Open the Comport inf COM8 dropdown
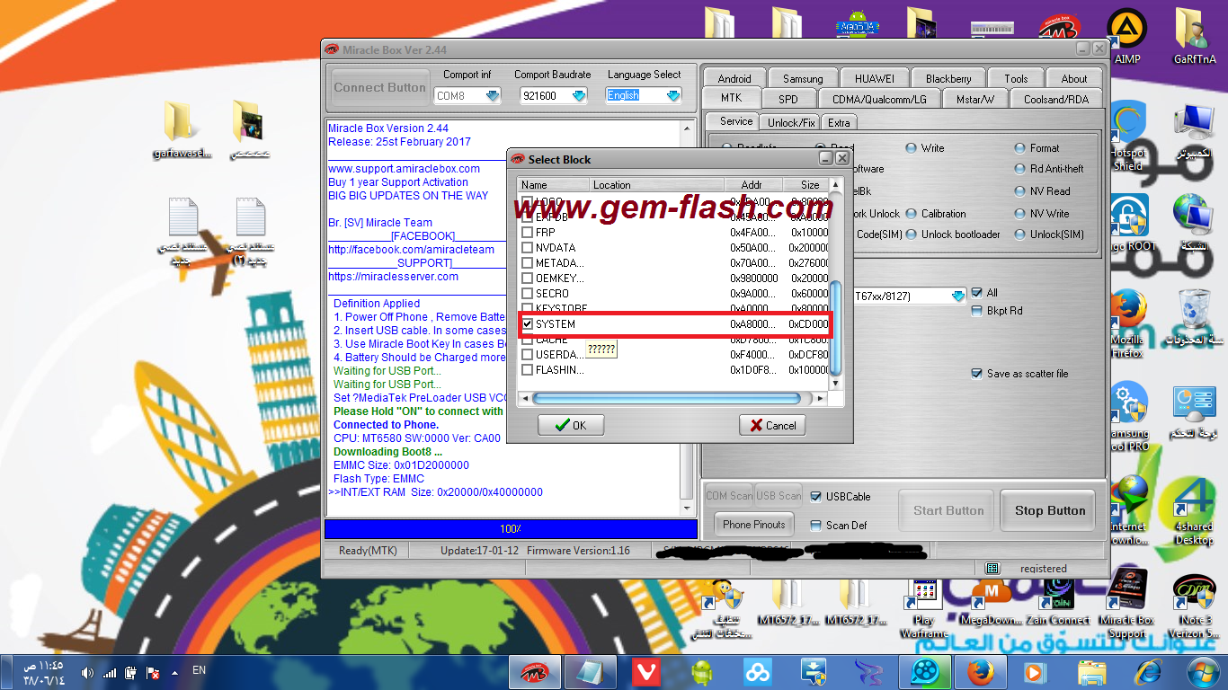Viewport: 1228px width, 690px height. click(x=492, y=95)
